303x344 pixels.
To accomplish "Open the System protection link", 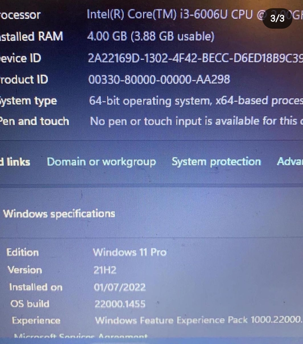I will click(216, 162).
